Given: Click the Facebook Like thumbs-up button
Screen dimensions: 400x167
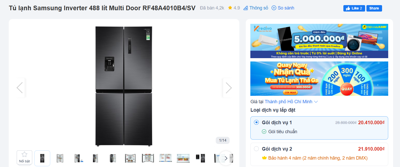Looking at the screenshot, I should point(354,8).
